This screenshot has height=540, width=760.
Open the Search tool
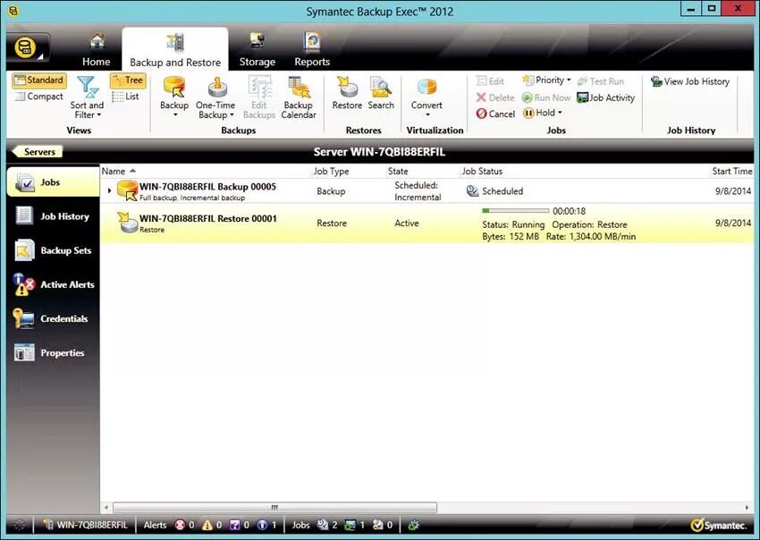(x=381, y=94)
